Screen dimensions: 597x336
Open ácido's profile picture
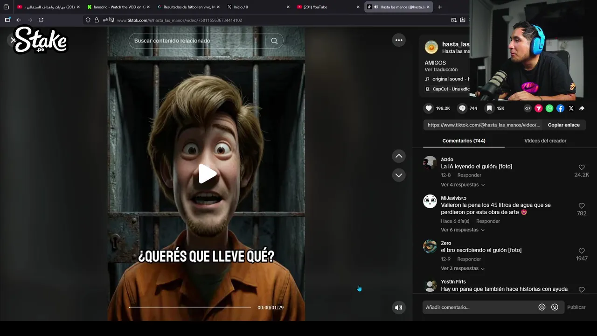[430, 163]
